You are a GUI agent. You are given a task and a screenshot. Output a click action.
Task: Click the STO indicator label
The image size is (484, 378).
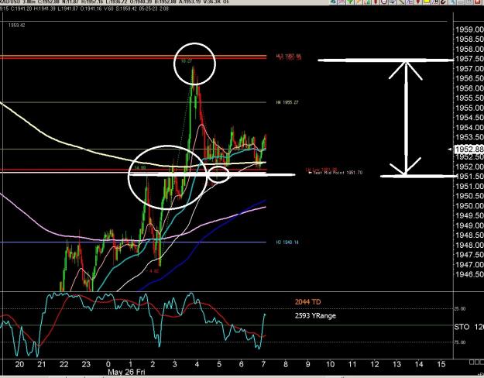pos(462,327)
